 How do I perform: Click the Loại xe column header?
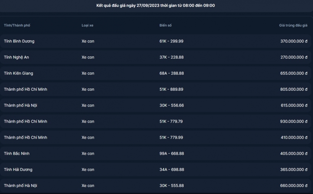(87, 25)
